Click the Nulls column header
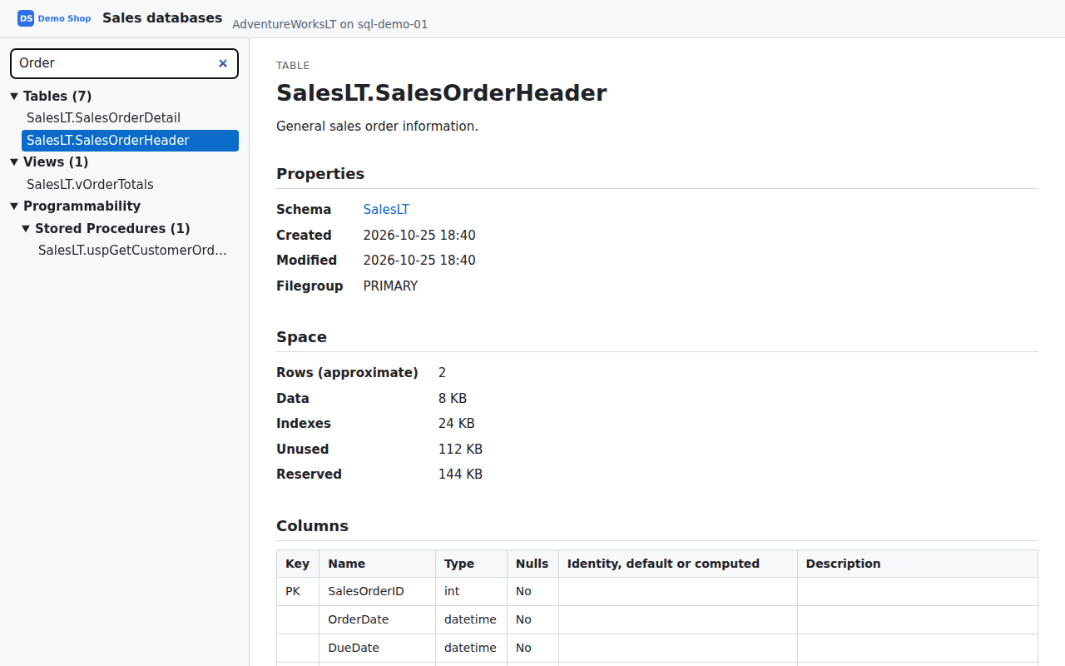The image size is (1065, 666). (x=532, y=564)
